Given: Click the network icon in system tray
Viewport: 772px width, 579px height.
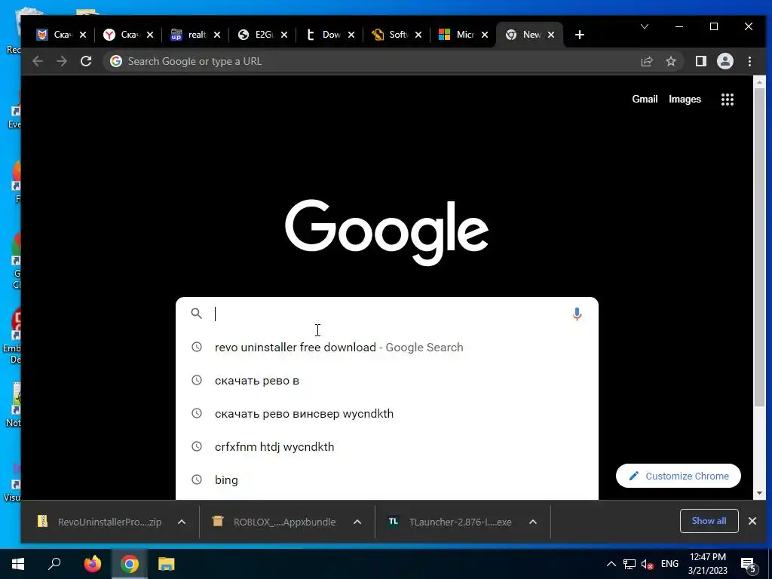Looking at the screenshot, I should [x=629, y=564].
